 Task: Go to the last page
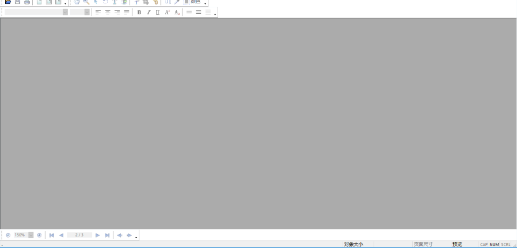pos(107,235)
